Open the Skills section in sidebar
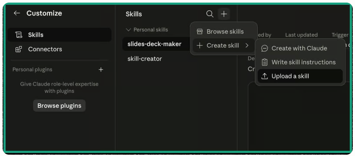 [x=59, y=35]
